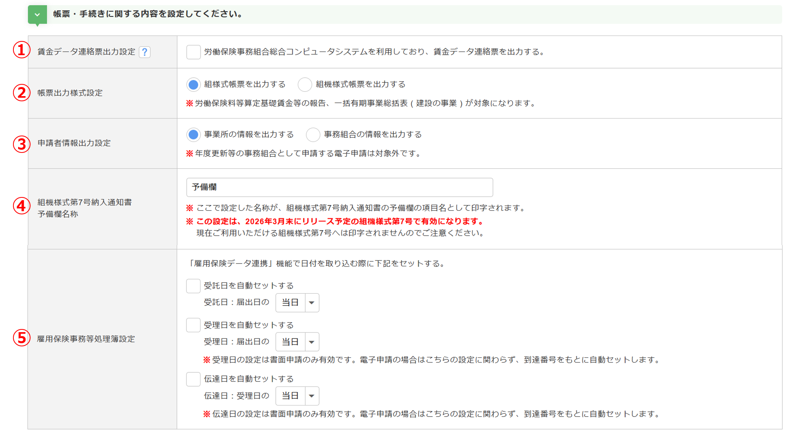Open the 受理日 届出日の dropdown
Image resolution: width=799 pixels, height=435 pixels.
click(297, 342)
